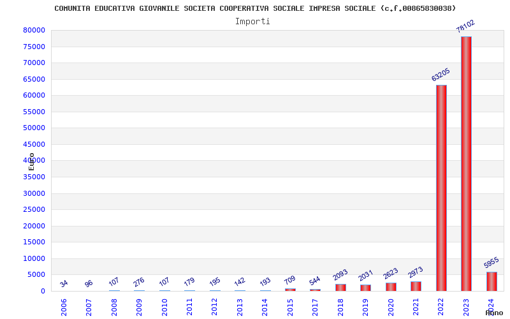
Task: Click the value label 2031
Action: pyautogui.click(x=365, y=276)
